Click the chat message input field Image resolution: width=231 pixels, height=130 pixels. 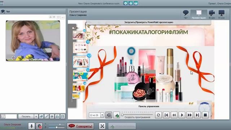pos(11,116)
